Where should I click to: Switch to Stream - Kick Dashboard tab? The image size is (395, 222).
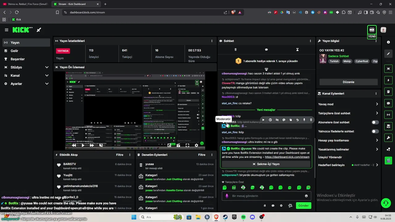76,4
